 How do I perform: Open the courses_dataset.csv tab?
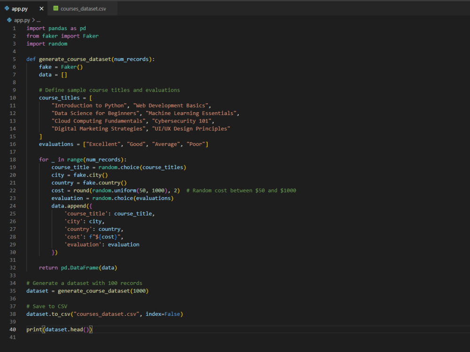(83, 8)
